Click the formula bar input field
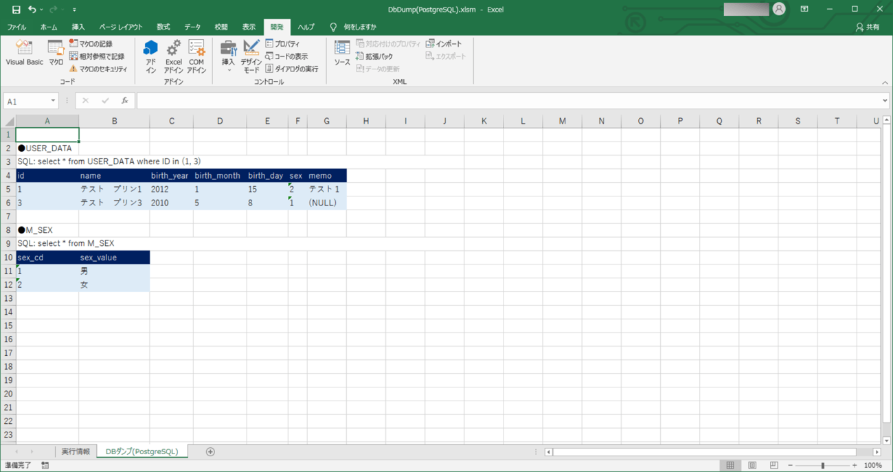The height and width of the screenshot is (472, 893). click(x=508, y=101)
